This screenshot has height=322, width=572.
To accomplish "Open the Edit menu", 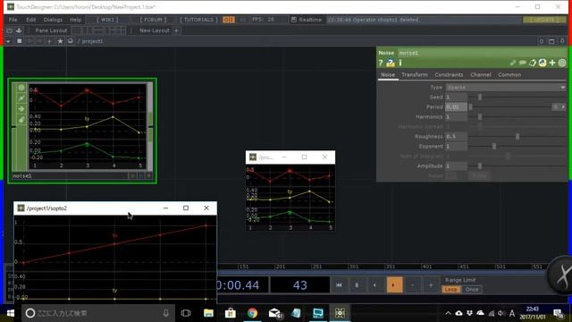I will [31, 20].
